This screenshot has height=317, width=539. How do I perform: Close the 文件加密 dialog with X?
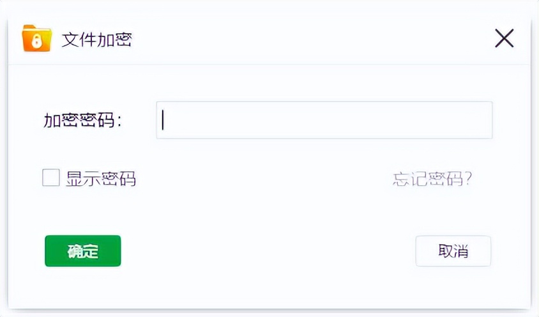505,38
